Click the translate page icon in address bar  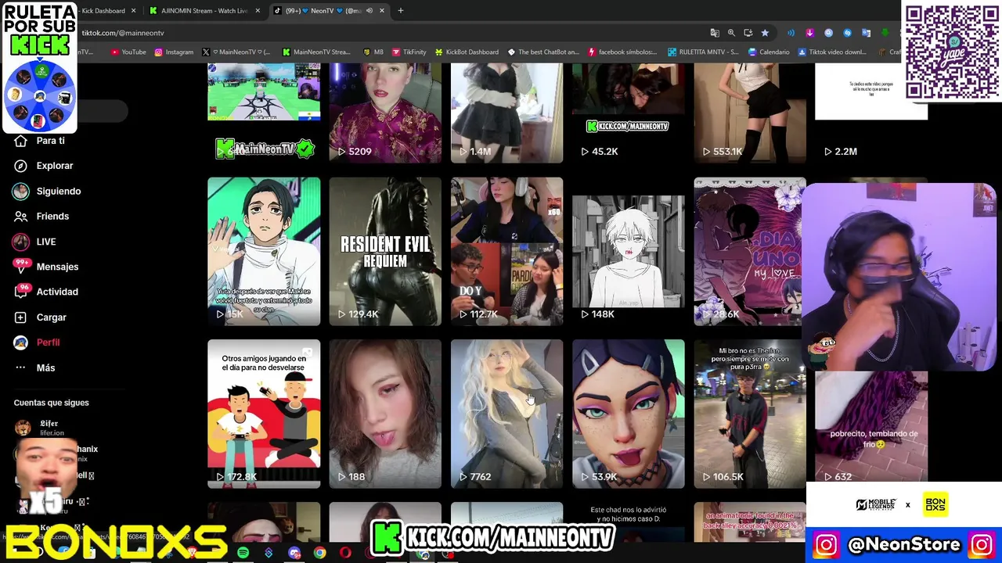715,33
